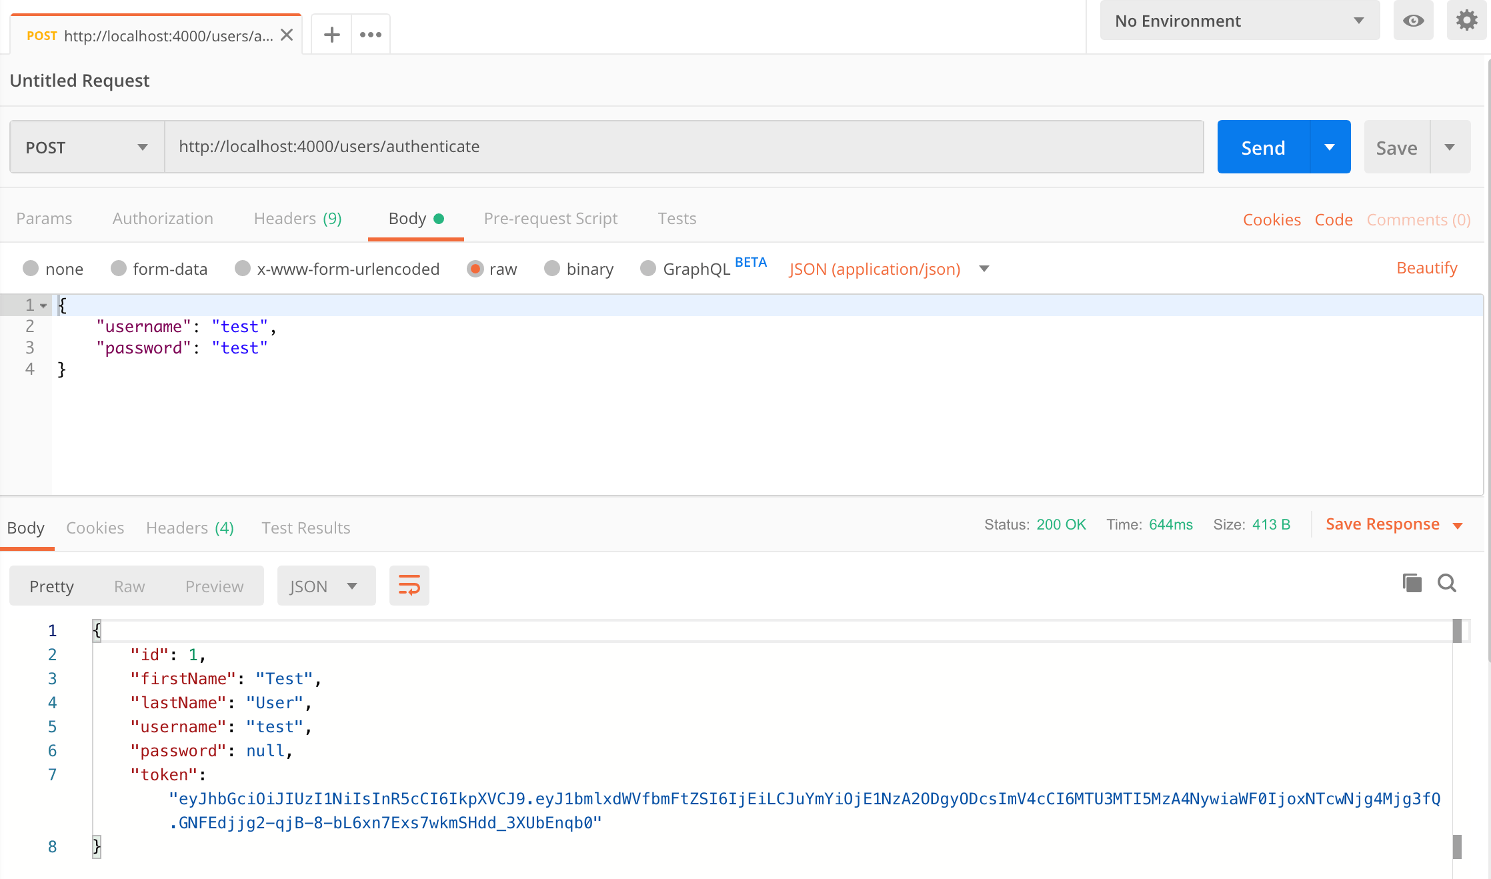Switch to the Pre-request Script tab

tap(550, 219)
